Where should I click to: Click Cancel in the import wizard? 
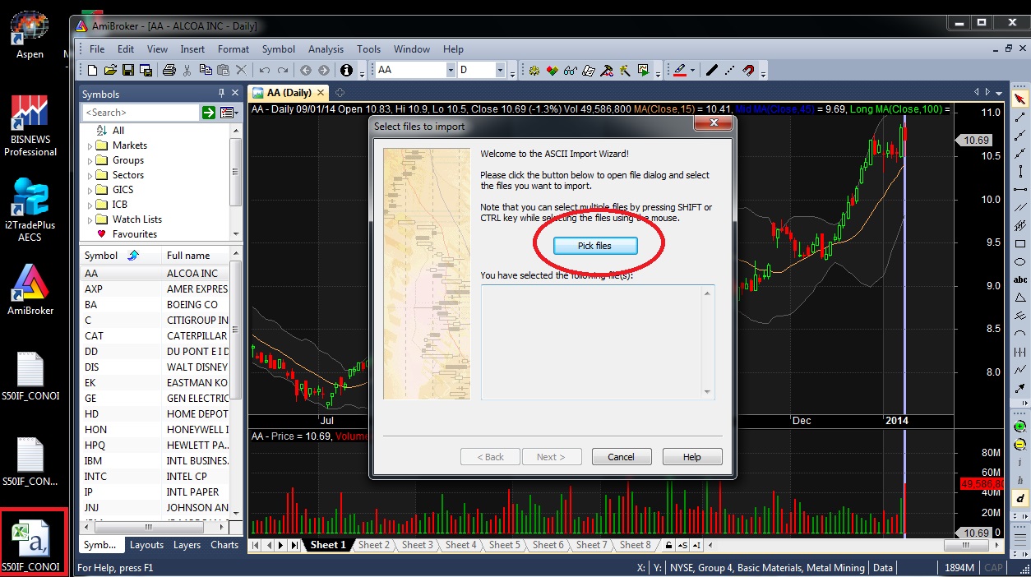point(621,457)
